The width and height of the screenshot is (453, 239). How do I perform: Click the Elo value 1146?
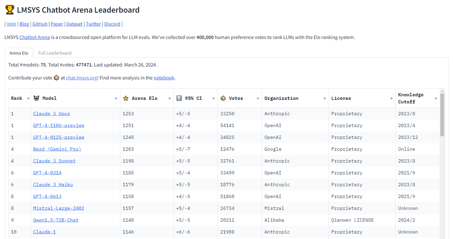pyautogui.click(x=128, y=232)
